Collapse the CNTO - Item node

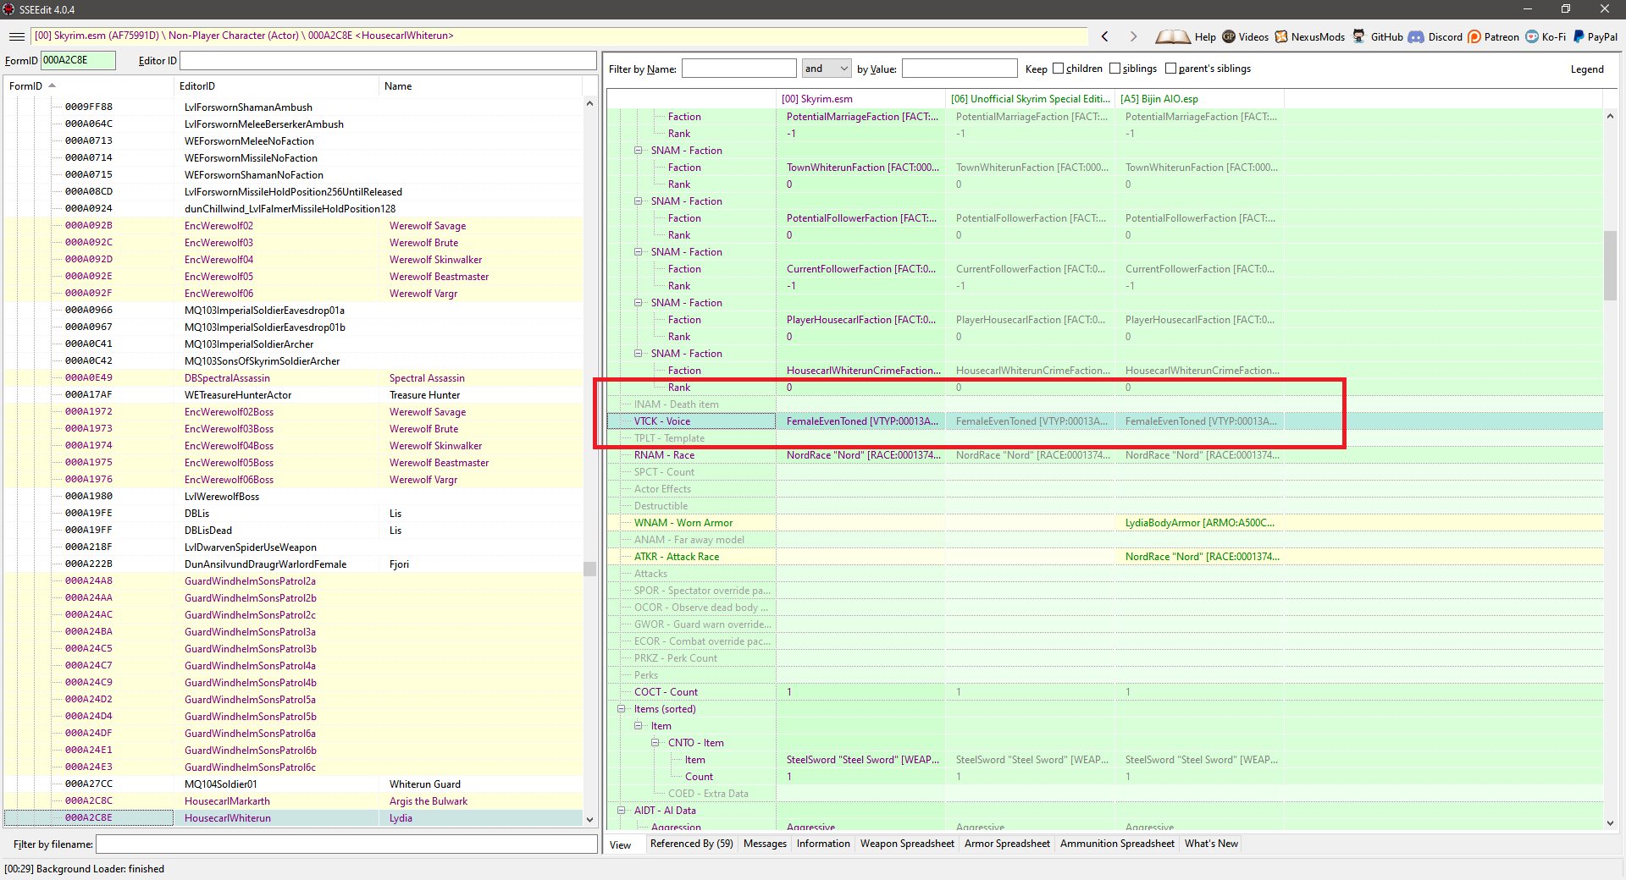(655, 743)
